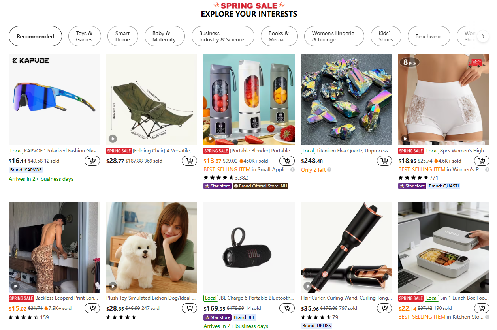Click add-to-cart icon on JBL Charge 6
The width and height of the screenshot is (497, 330).
(287, 308)
